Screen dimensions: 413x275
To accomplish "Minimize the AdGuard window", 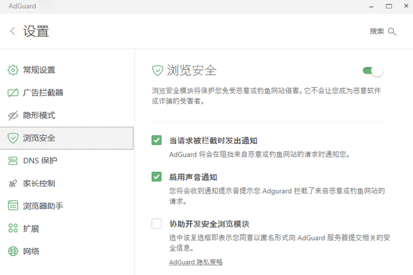I will (x=372, y=6).
